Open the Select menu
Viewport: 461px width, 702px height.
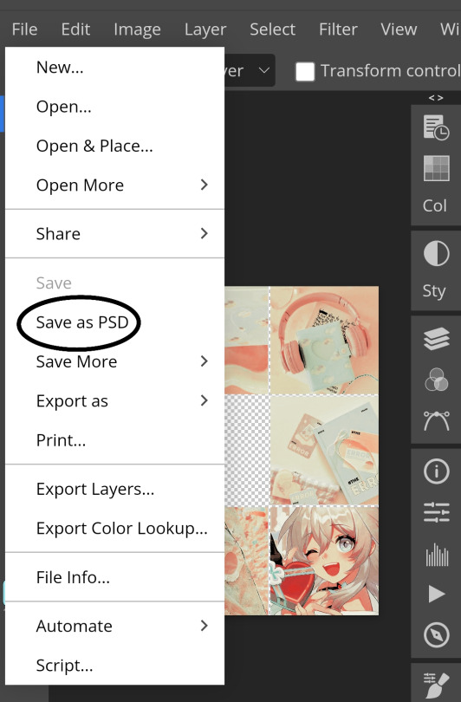272,29
